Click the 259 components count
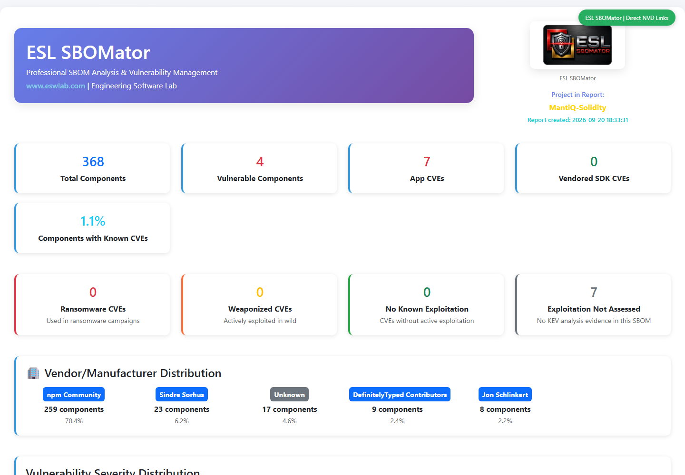Image resolution: width=685 pixels, height=475 pixels. pyautogui.click(x=74, y=409)
